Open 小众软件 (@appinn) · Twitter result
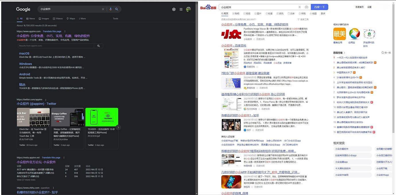The width and height of the screenshot is (396, 195). click(36, 104)
